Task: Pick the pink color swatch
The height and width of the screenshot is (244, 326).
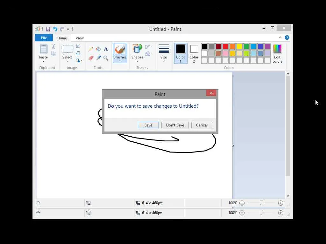Action: [x=225, y=53]
